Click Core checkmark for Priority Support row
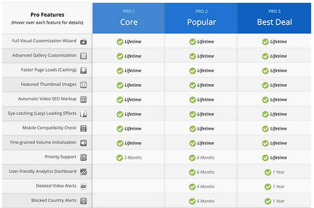This screenshot has height=208, width=314. coord(119,158)
